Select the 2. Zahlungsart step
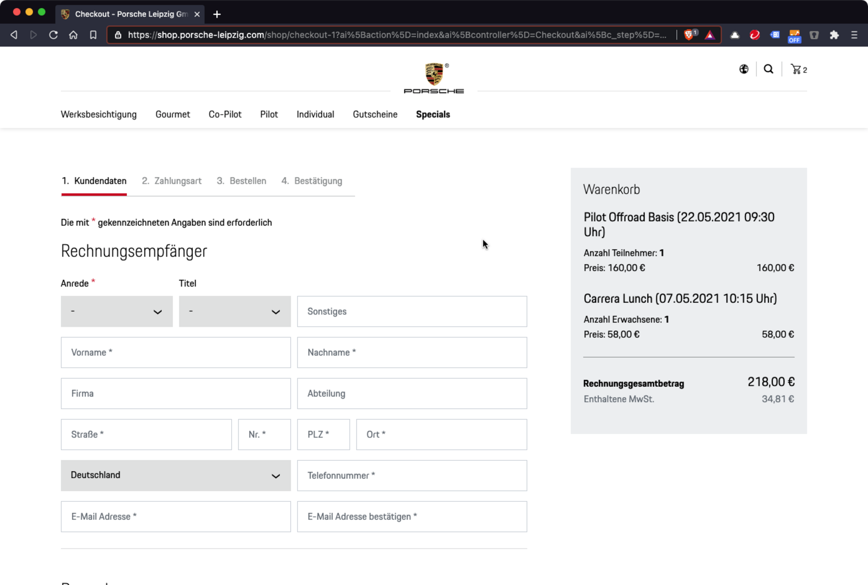The image size is (868, 585). point(172,181)
